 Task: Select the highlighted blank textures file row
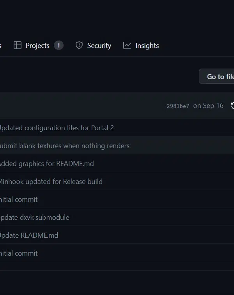pyautogui.click(x=117, y=145)
